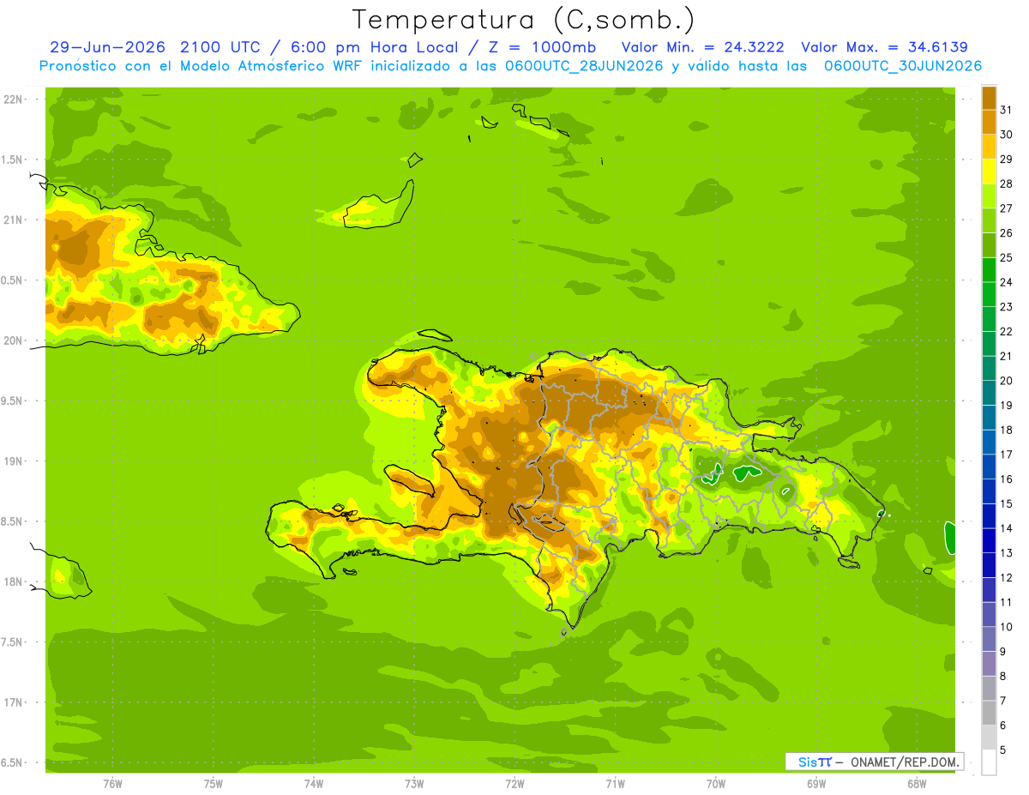Viewport: 1029px width, 795px height.
Task: Click the "69W" longitude axis label
Action: pos(816,783)
